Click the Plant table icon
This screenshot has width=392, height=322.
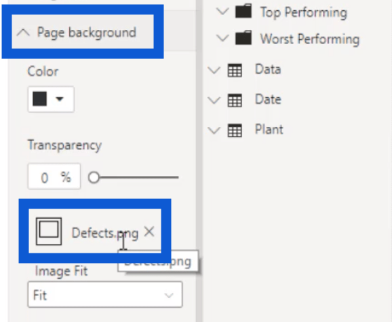tap(235, 130)
